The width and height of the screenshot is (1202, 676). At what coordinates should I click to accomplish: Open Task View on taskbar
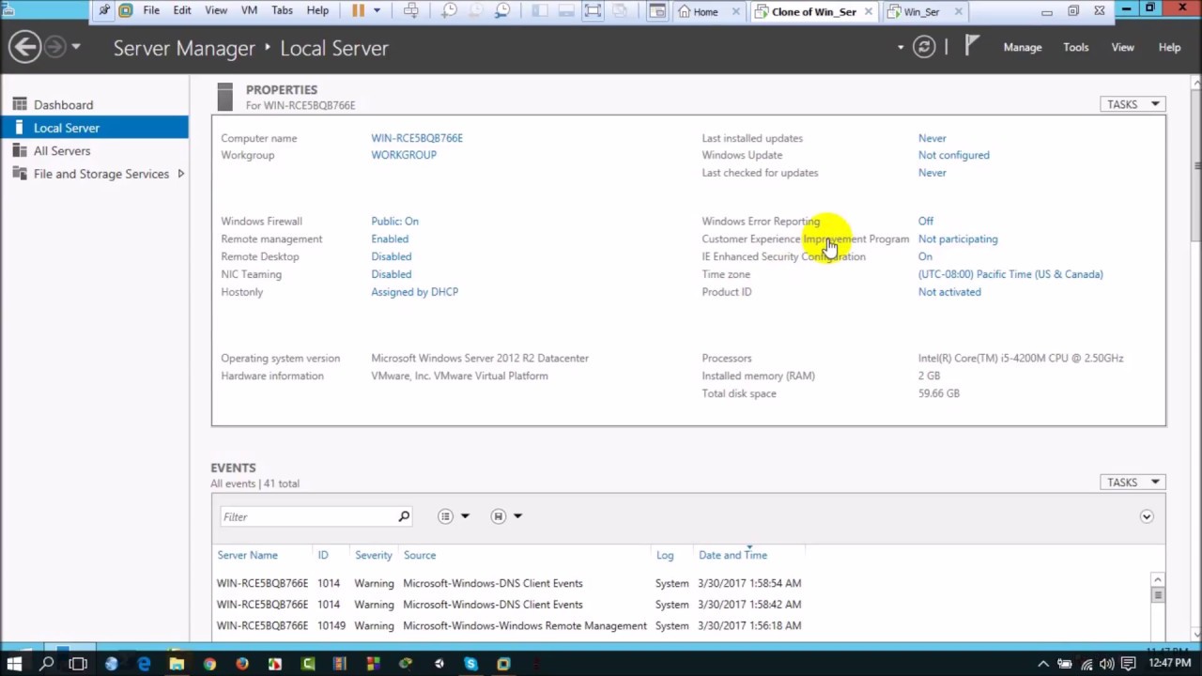[78, 664]
